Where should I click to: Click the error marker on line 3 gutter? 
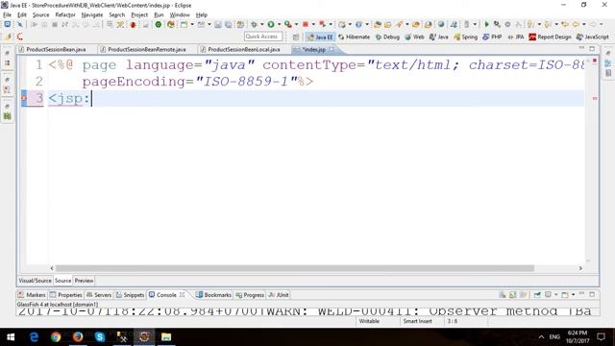(x=24, y=98)
